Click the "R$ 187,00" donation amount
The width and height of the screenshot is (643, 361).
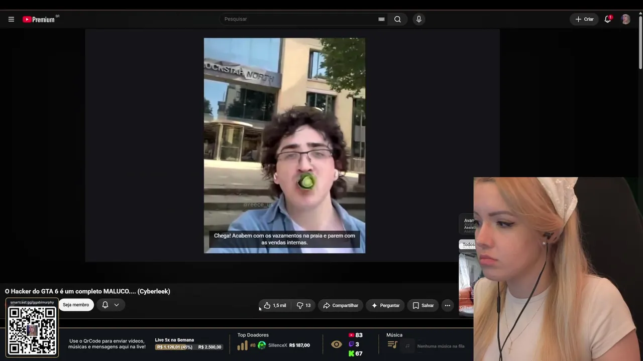click(300, 345)
